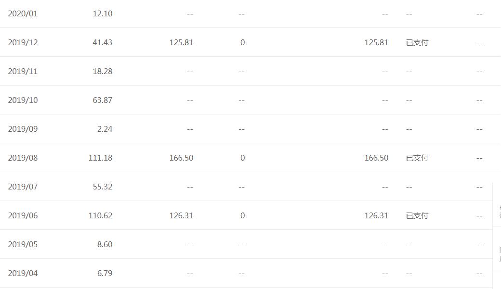
Task: Click the 2020/01 month cell
Action: (23, 13)
